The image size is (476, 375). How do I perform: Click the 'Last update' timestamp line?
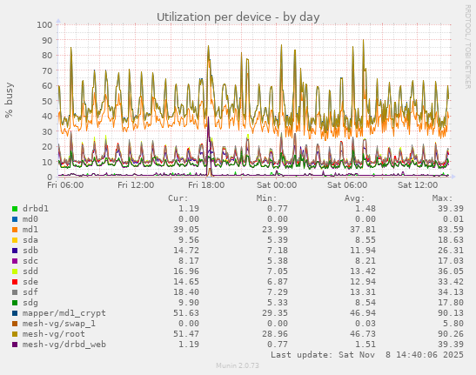point(367,355)
